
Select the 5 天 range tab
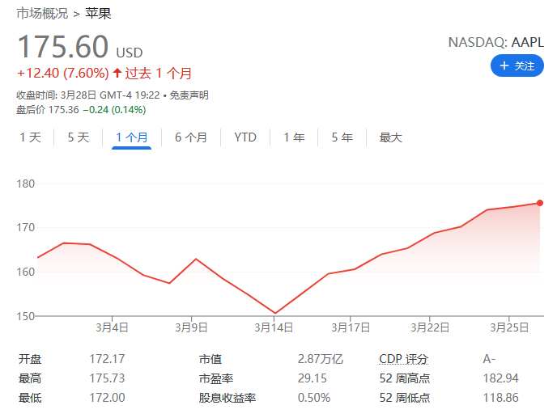pos(79,137)
